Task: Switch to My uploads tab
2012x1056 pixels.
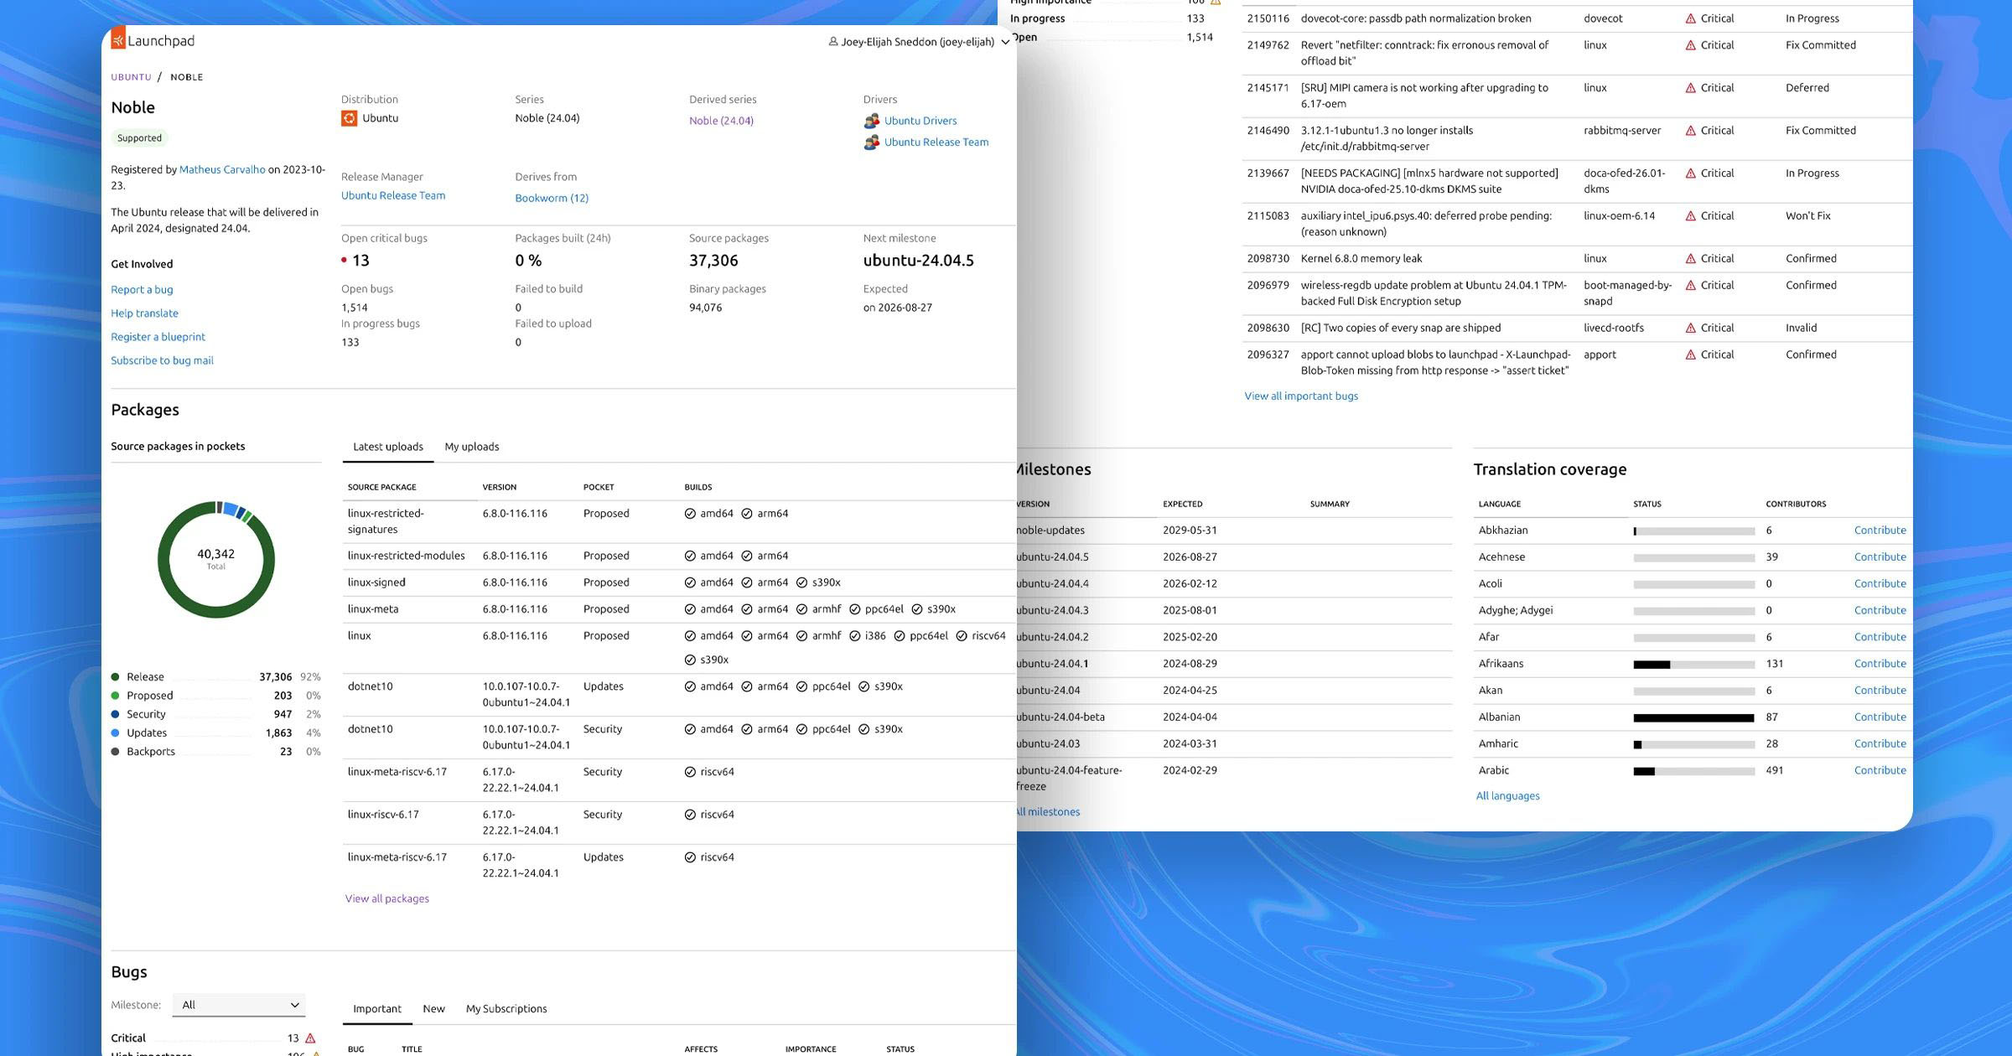Action: point(471,447)
